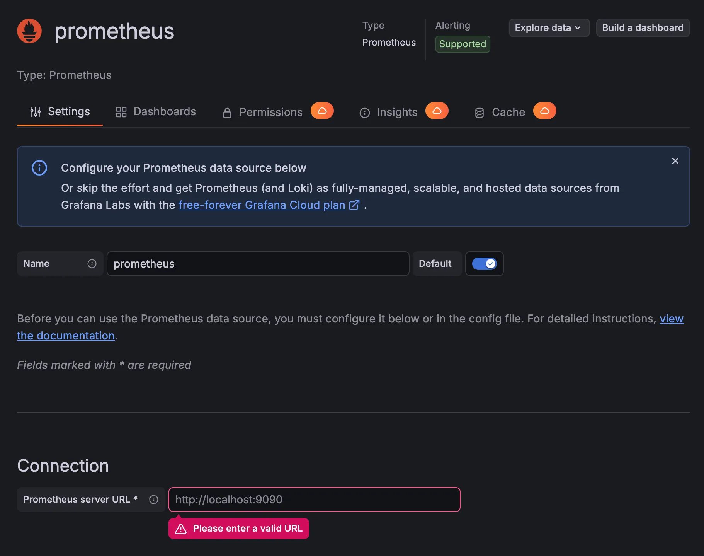Screen dimensions: 704x556
Task: Click the info circle icon in the blue banner
Action: (39, 168)
